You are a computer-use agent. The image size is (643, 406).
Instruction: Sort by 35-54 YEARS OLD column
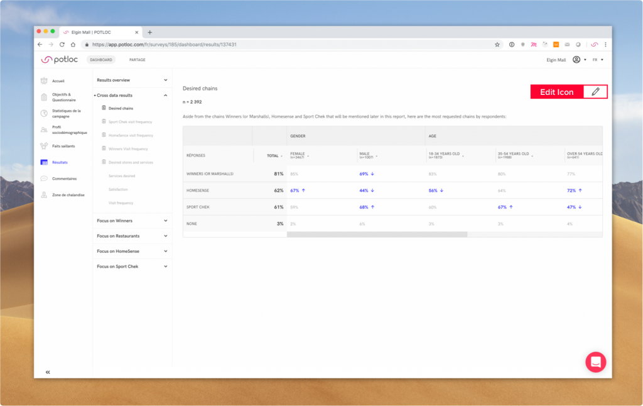516,155
